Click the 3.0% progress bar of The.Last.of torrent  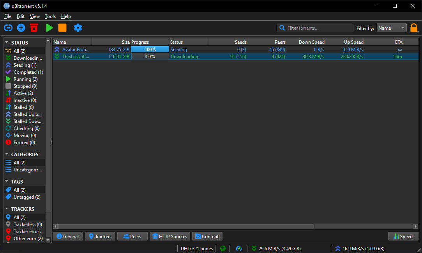tap(150, 56)
